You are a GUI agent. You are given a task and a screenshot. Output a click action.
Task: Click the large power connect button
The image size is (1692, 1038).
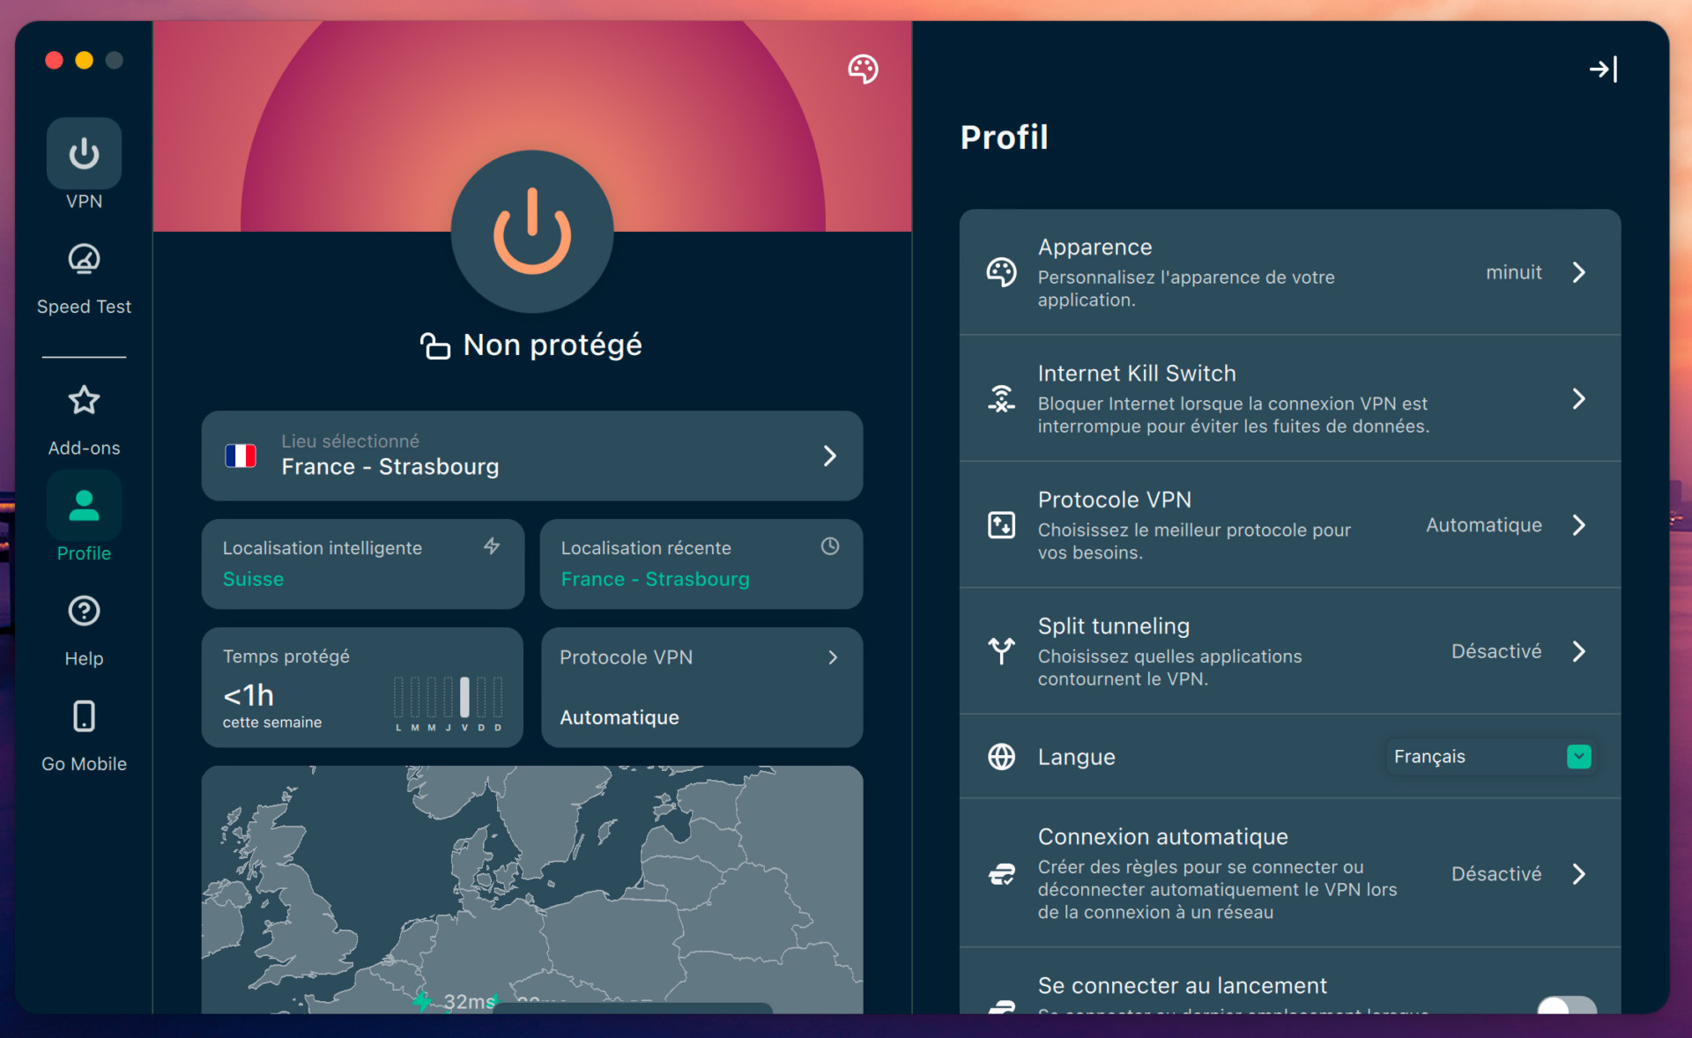point(531,232)
